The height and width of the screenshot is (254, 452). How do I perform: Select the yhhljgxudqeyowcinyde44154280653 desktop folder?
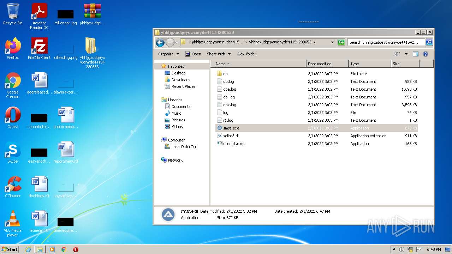[92, 53]
